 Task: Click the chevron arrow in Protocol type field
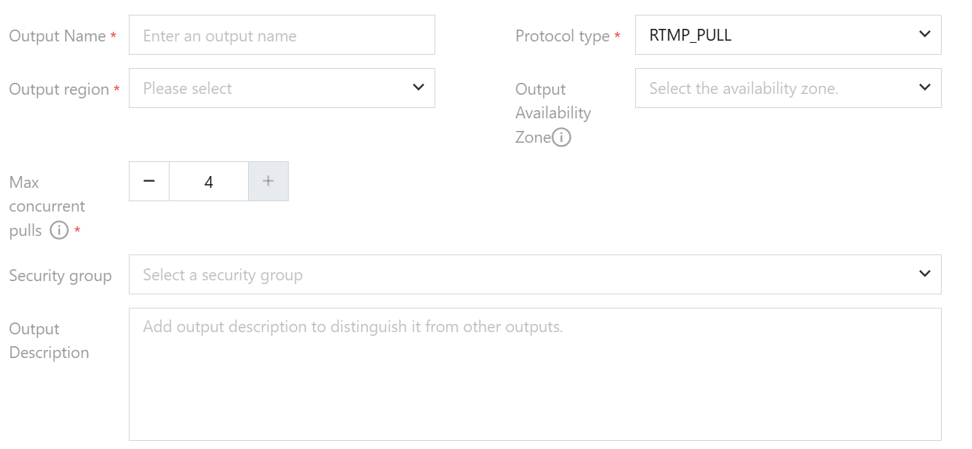pyautogui.click(x=924, y=34)
